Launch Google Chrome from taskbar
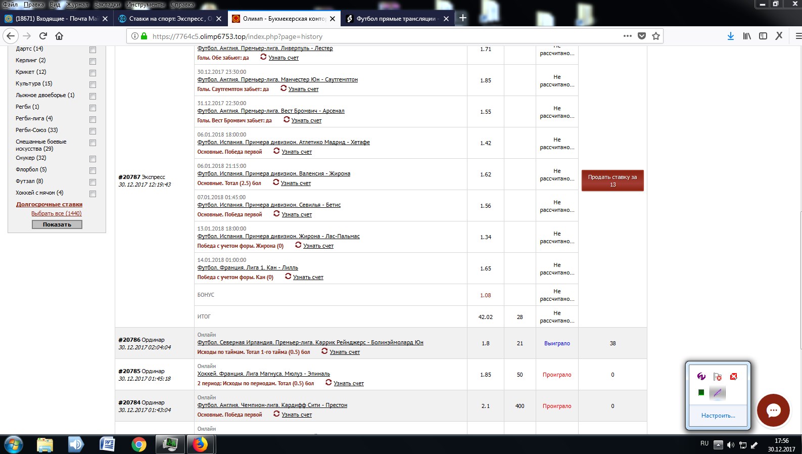Screen dimensions: 802x454 pyautogui.click(x=138, y=444)
